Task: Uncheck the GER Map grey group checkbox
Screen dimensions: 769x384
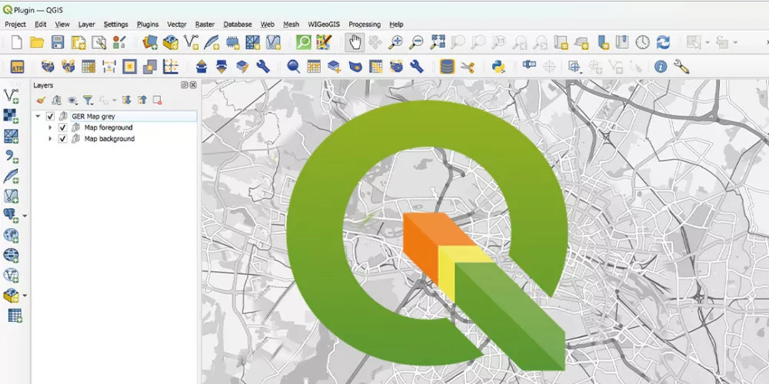Action: tap(50, 116)
